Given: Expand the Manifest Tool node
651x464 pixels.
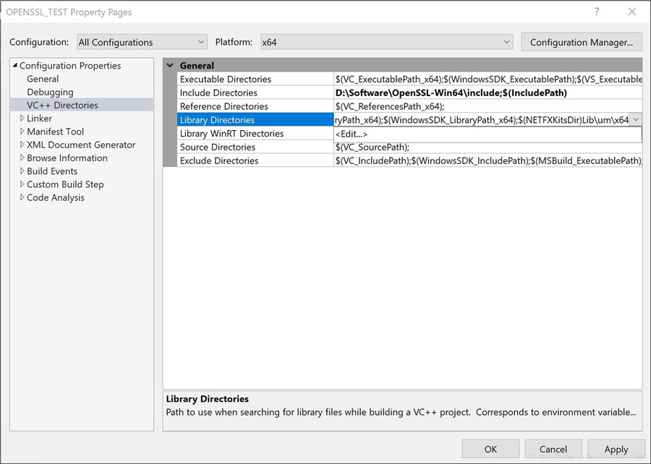Looking at the screenshot, I should pyautogui.click(x=22, y=132).
